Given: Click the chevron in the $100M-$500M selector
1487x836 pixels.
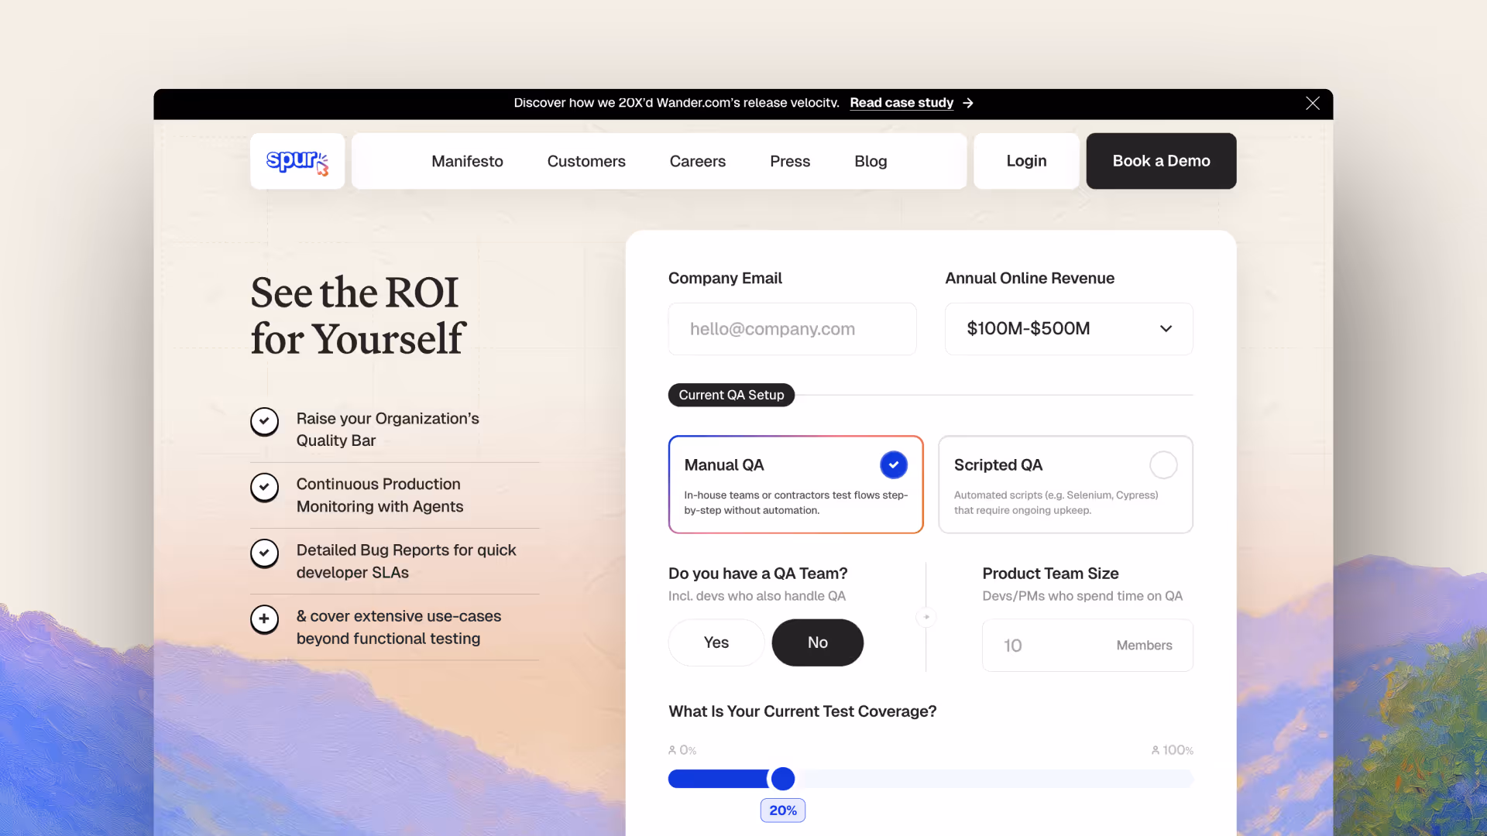Looking at the screenshot, I should 1166,329.
